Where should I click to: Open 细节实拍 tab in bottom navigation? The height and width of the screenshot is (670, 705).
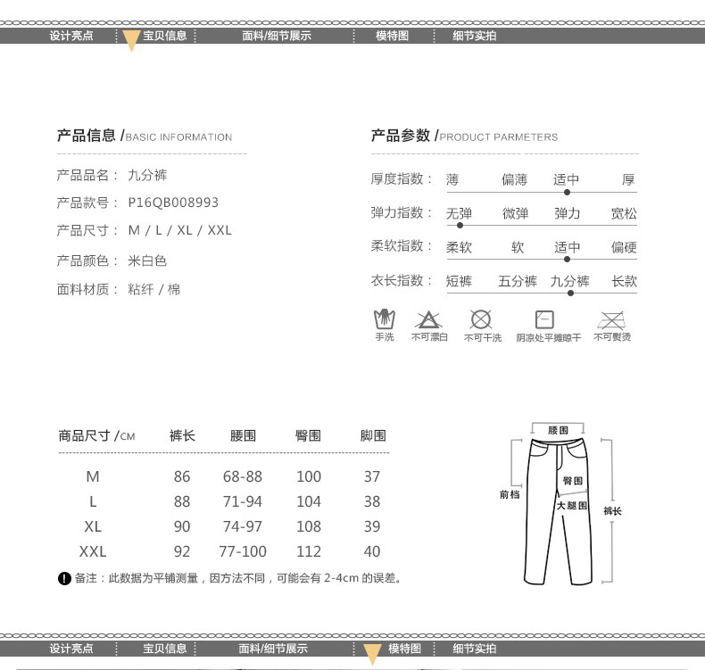[x=475, y=649]
